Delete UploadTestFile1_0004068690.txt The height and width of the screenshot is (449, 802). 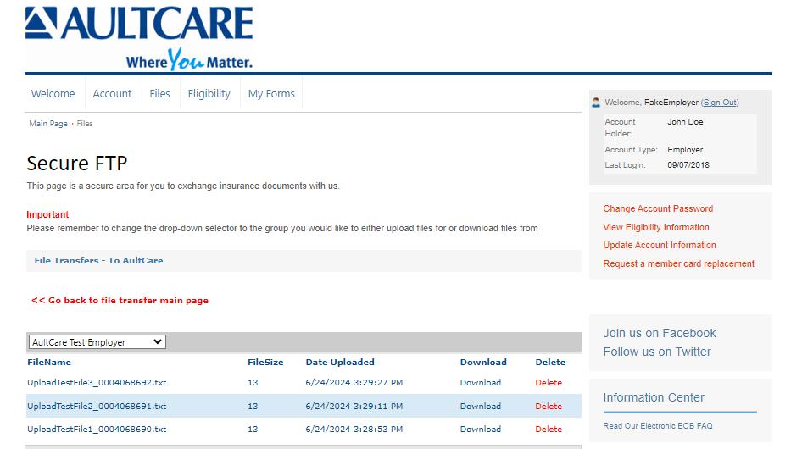549,429
